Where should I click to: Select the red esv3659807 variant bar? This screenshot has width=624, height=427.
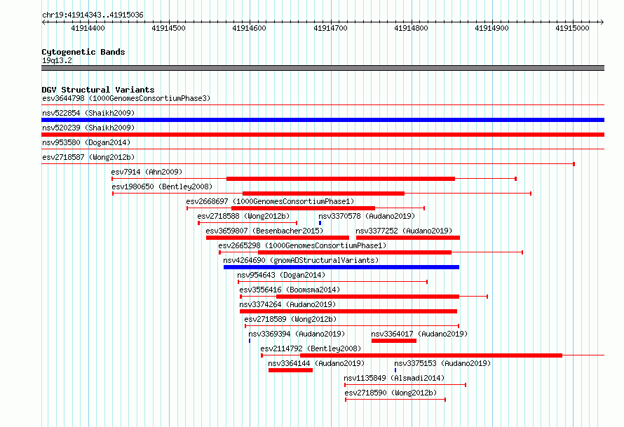click(278, 238)
